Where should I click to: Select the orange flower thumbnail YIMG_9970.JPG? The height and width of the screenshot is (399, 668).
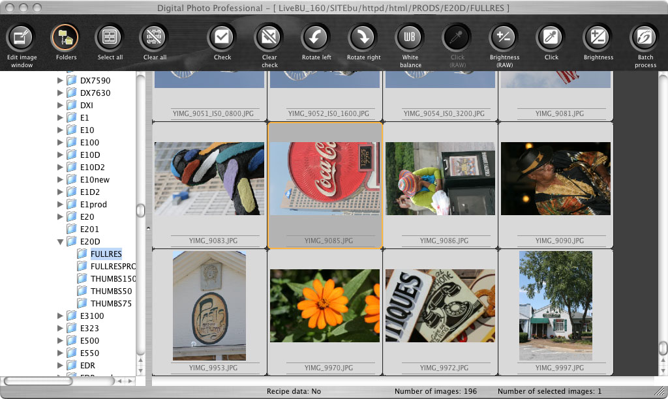click(x=324, y=306)
